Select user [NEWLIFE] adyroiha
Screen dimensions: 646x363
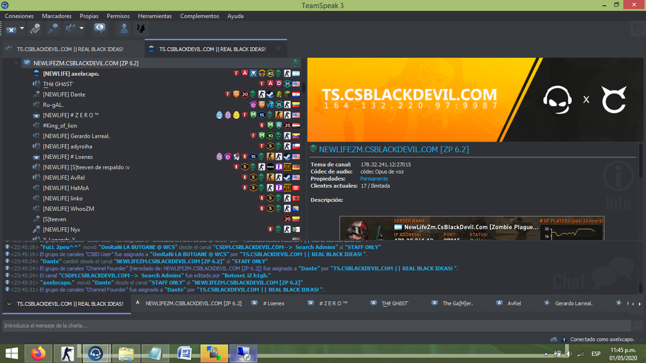(x=68, y=146)
